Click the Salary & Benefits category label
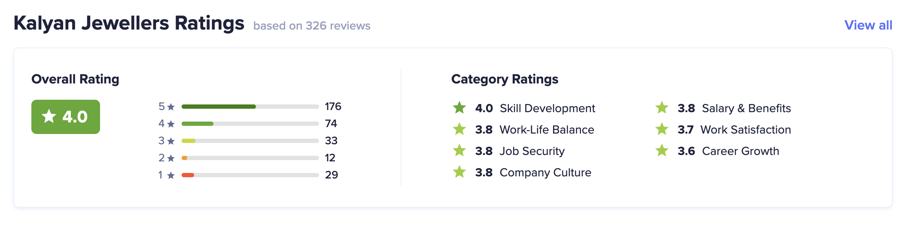906x238 pixels. click(746, 108)
